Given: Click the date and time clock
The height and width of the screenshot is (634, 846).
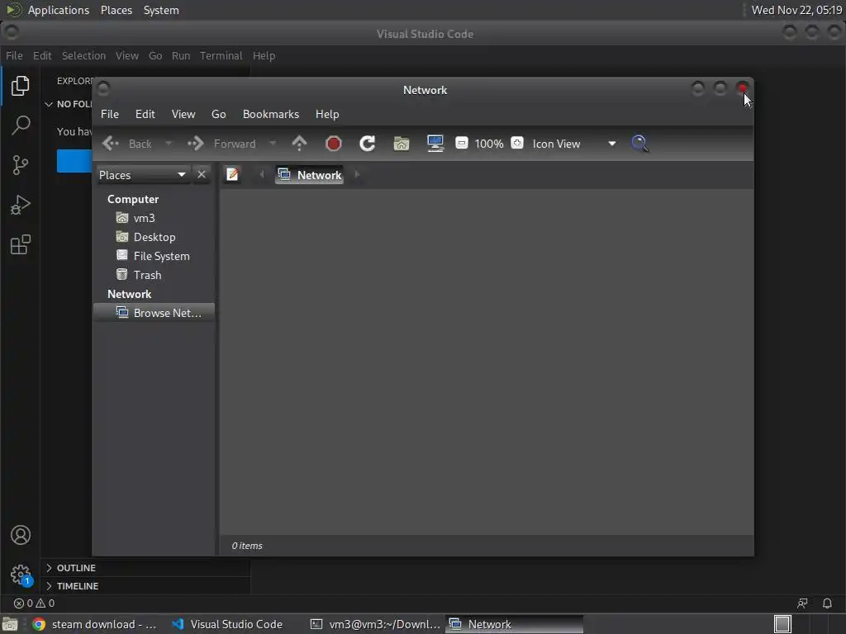Looking at the screenshot, I should click(796, 10).
